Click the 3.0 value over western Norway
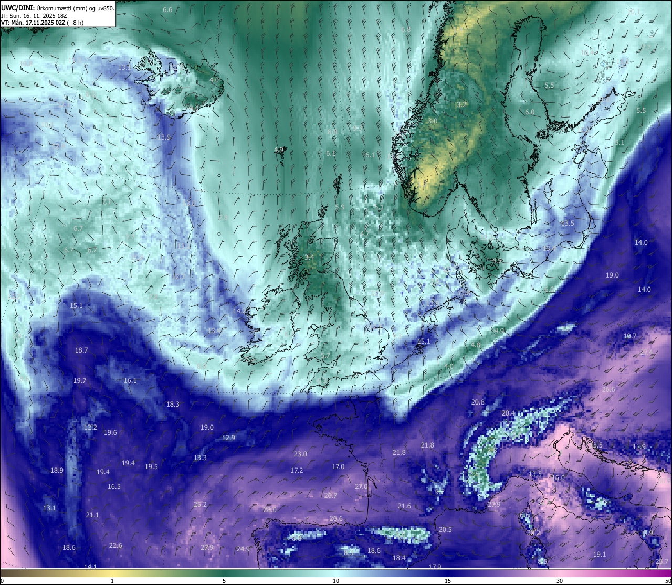This screenshot has height=585, width=672. point(433,121)
